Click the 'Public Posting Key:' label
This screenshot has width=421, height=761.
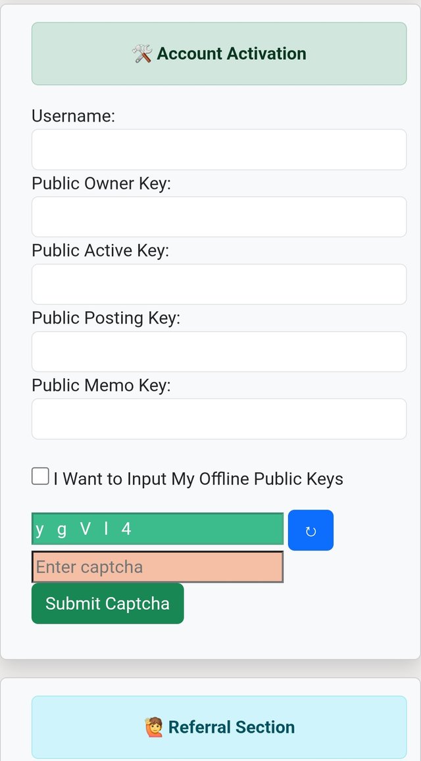106,318
